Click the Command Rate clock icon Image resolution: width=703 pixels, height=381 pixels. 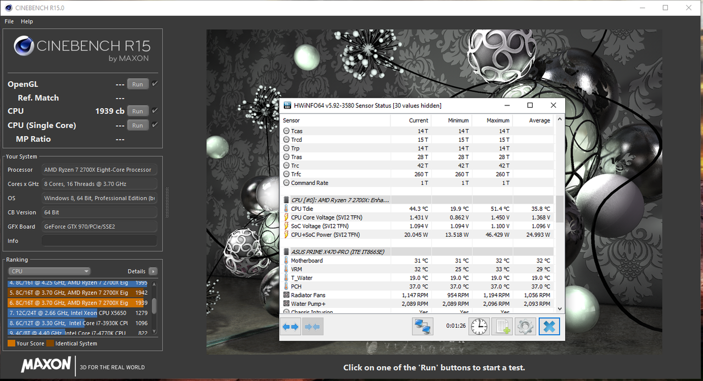[286, 183]
